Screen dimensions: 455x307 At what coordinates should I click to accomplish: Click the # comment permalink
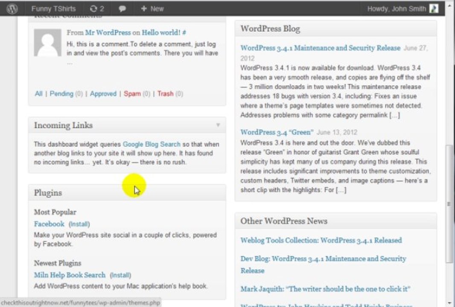[x=184, y=32]
